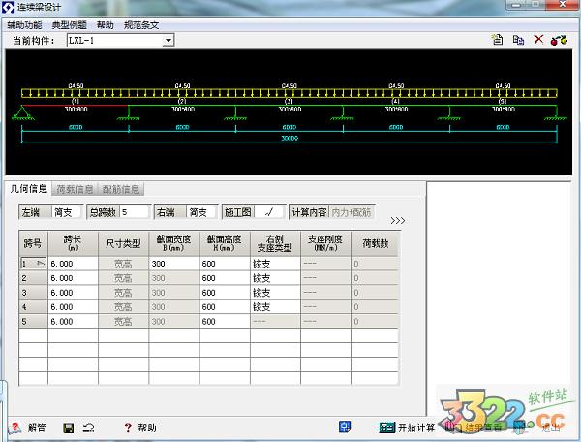Open the 铰支 support type in row 3
The height and width of the screenshot is (442, 581).
pyautogui.click(x=275, y=293)
